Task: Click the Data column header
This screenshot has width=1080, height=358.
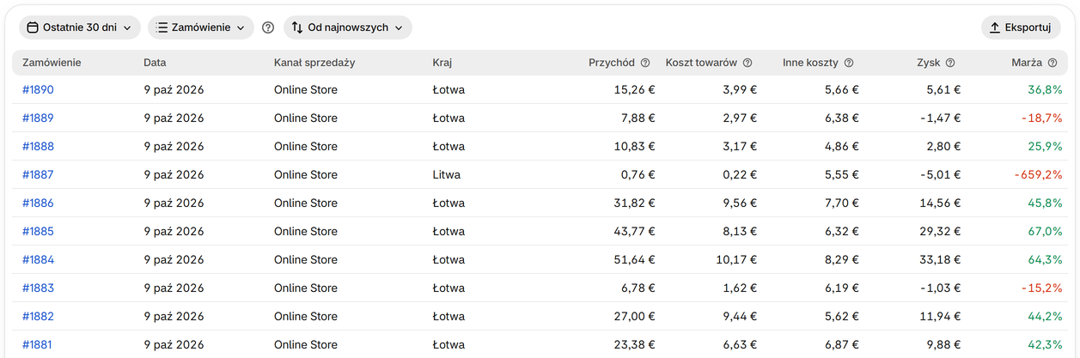Action: point(156,63)
